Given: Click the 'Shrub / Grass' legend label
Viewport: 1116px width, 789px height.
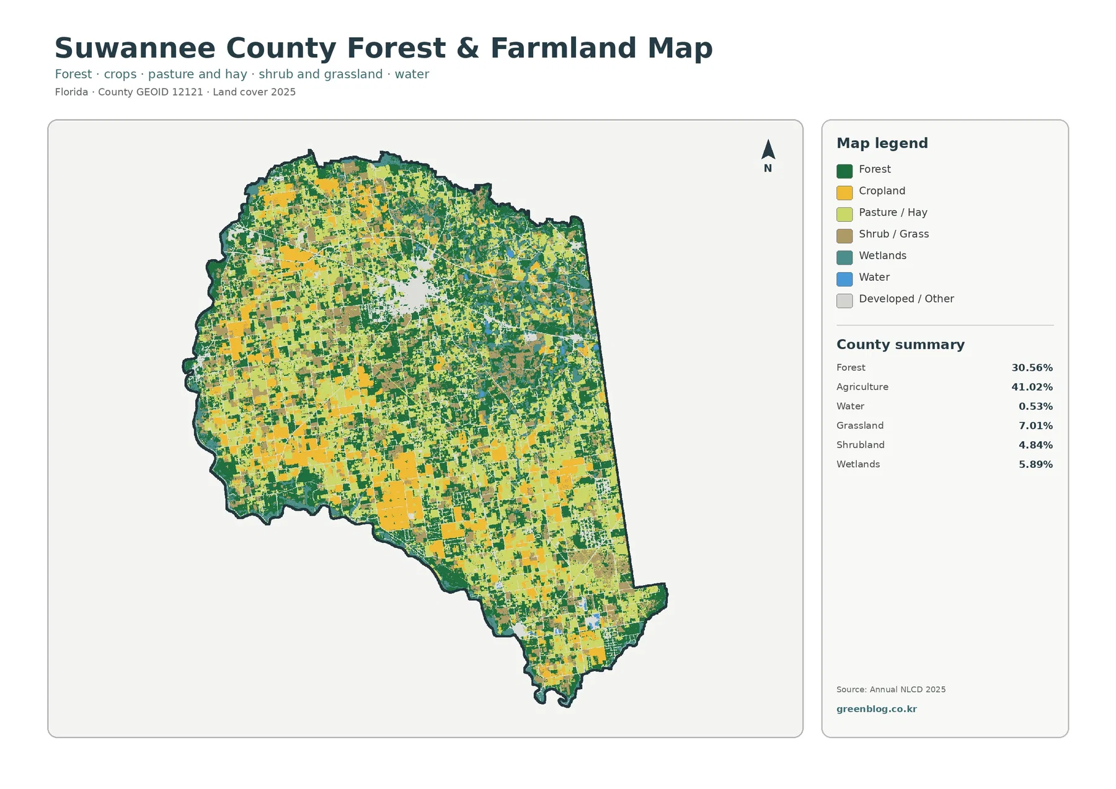Looking at the screenshot, I should tap(893, 234).
